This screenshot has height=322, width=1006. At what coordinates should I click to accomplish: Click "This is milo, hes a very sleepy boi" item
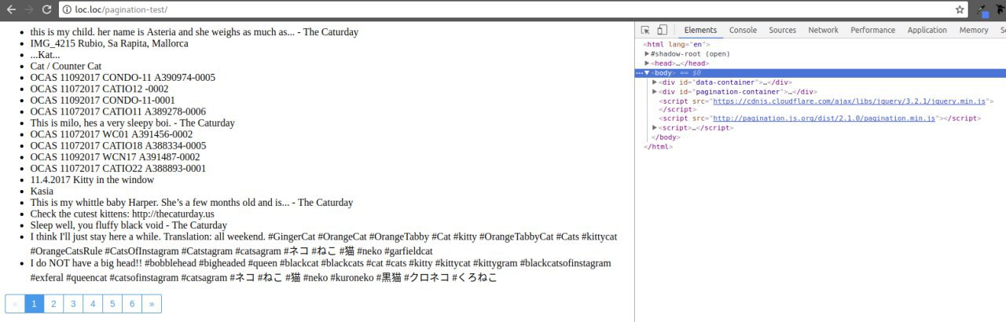click(133, 123)
